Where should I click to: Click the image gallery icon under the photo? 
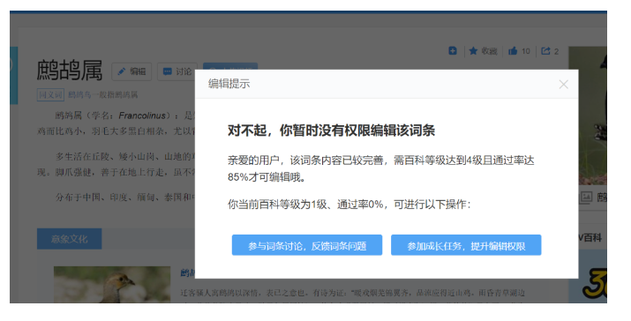point(586,198)
